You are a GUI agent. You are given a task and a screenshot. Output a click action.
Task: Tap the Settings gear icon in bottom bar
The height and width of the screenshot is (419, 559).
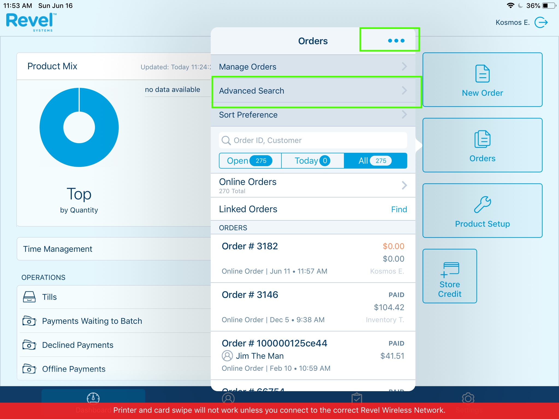coord(468,398)
